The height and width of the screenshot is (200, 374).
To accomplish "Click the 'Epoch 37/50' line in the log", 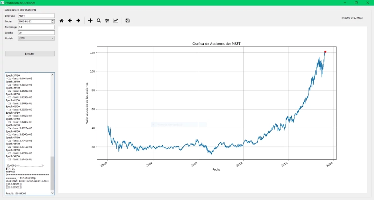I will coord(13,76).
